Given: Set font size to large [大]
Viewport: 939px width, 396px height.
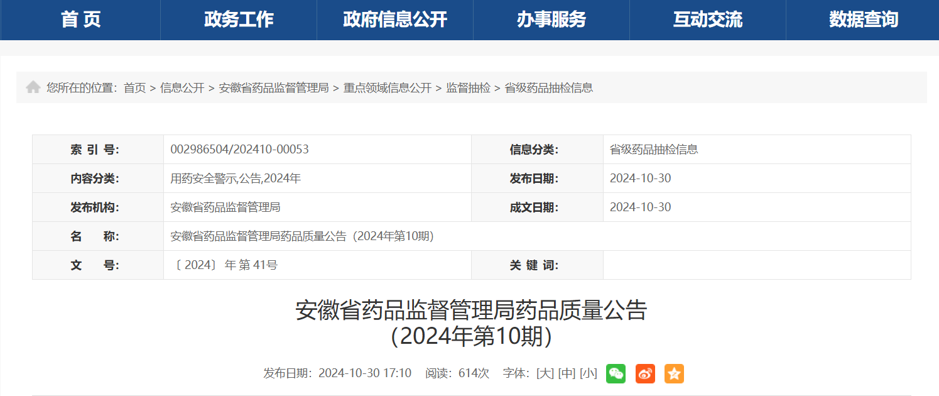Looking at the screenshot, I should [545, 373].
